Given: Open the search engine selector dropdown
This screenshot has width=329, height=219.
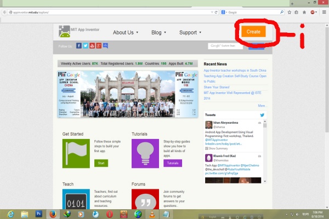Looking at the screenshot, I should 224,13.
